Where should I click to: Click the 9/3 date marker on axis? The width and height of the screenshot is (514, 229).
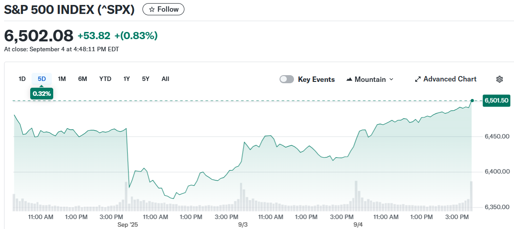243,224
